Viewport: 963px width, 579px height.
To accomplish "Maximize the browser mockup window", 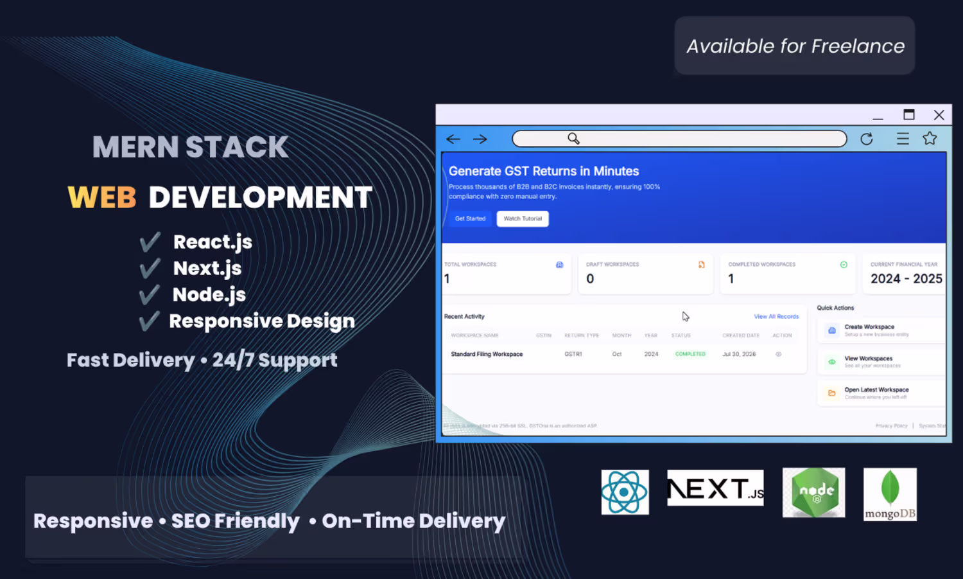I will 908,114.
